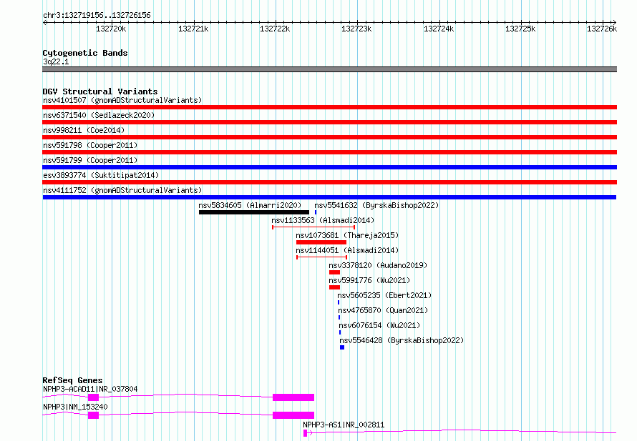
Task: Click the large NPHP3-ACAD11 magenta exon block
Action: [293, 397]
